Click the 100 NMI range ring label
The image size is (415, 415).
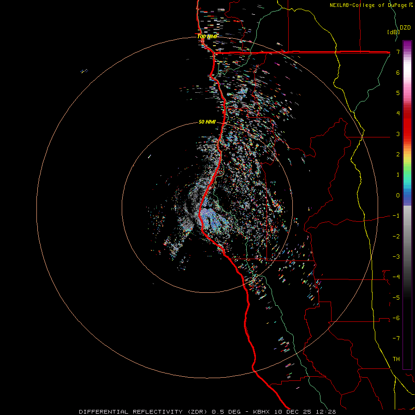207,36
